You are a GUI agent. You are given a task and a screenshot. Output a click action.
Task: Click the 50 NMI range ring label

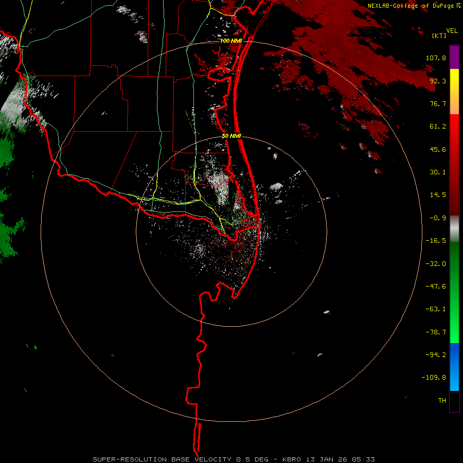point(232,136)
